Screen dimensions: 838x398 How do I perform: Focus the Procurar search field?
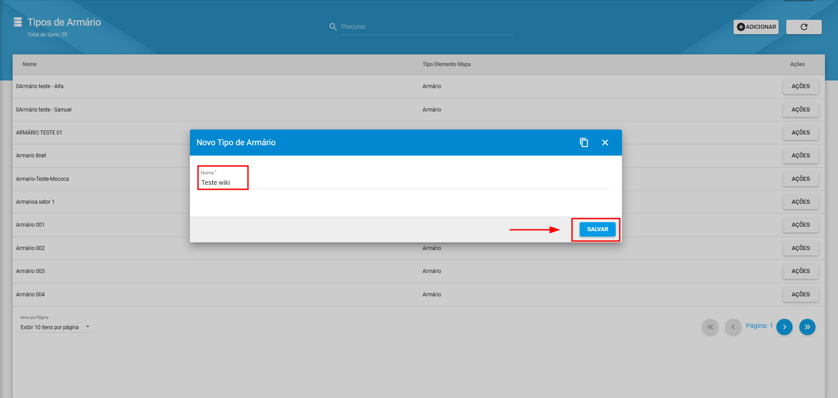pos(427,27)
